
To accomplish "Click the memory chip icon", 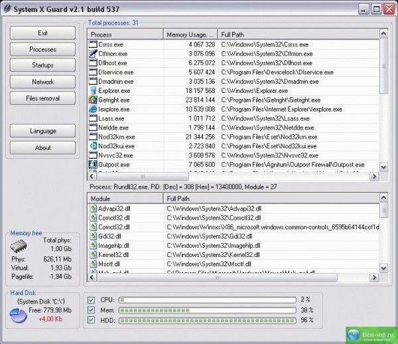I will (19, 246).
